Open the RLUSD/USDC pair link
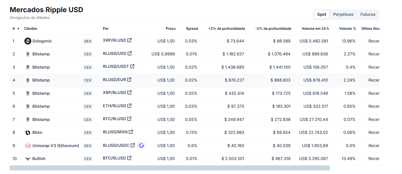Screen dimensions: 402x174 coord(116,146)
